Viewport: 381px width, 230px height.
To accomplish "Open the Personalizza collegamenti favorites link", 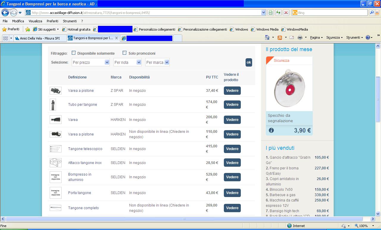I will (154, 29).
